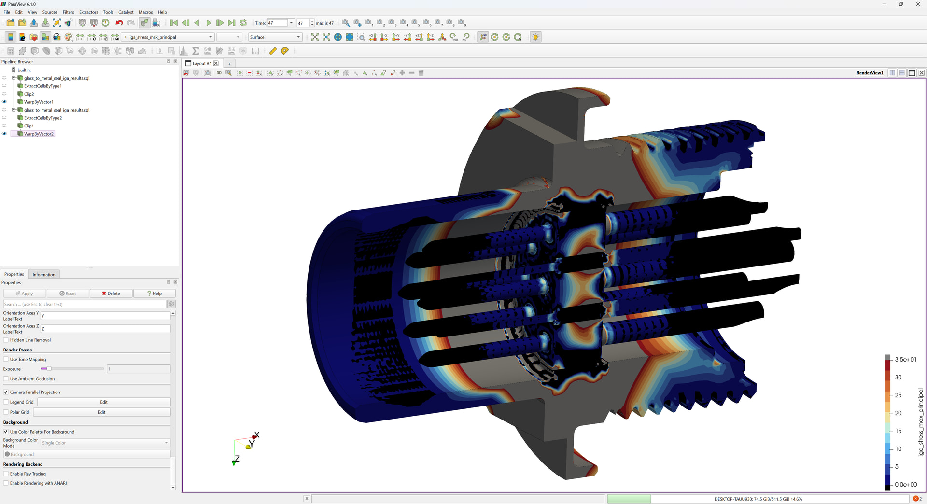The image size is (927, 504).
Task: Show visibility eye for ExtractCellsByType1
Action: [5, 86]
